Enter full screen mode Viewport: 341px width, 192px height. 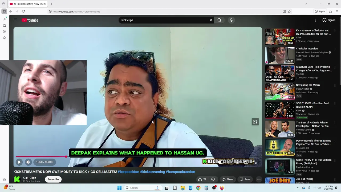(x=255, y=162)
